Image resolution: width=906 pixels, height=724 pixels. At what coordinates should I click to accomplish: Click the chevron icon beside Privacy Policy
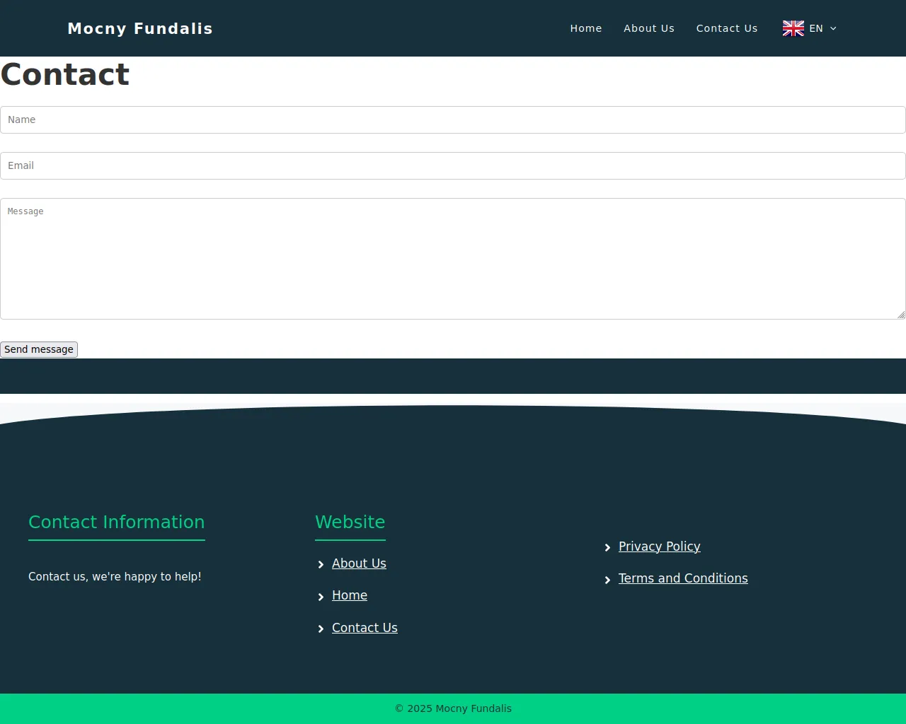[x=607, y=547]
